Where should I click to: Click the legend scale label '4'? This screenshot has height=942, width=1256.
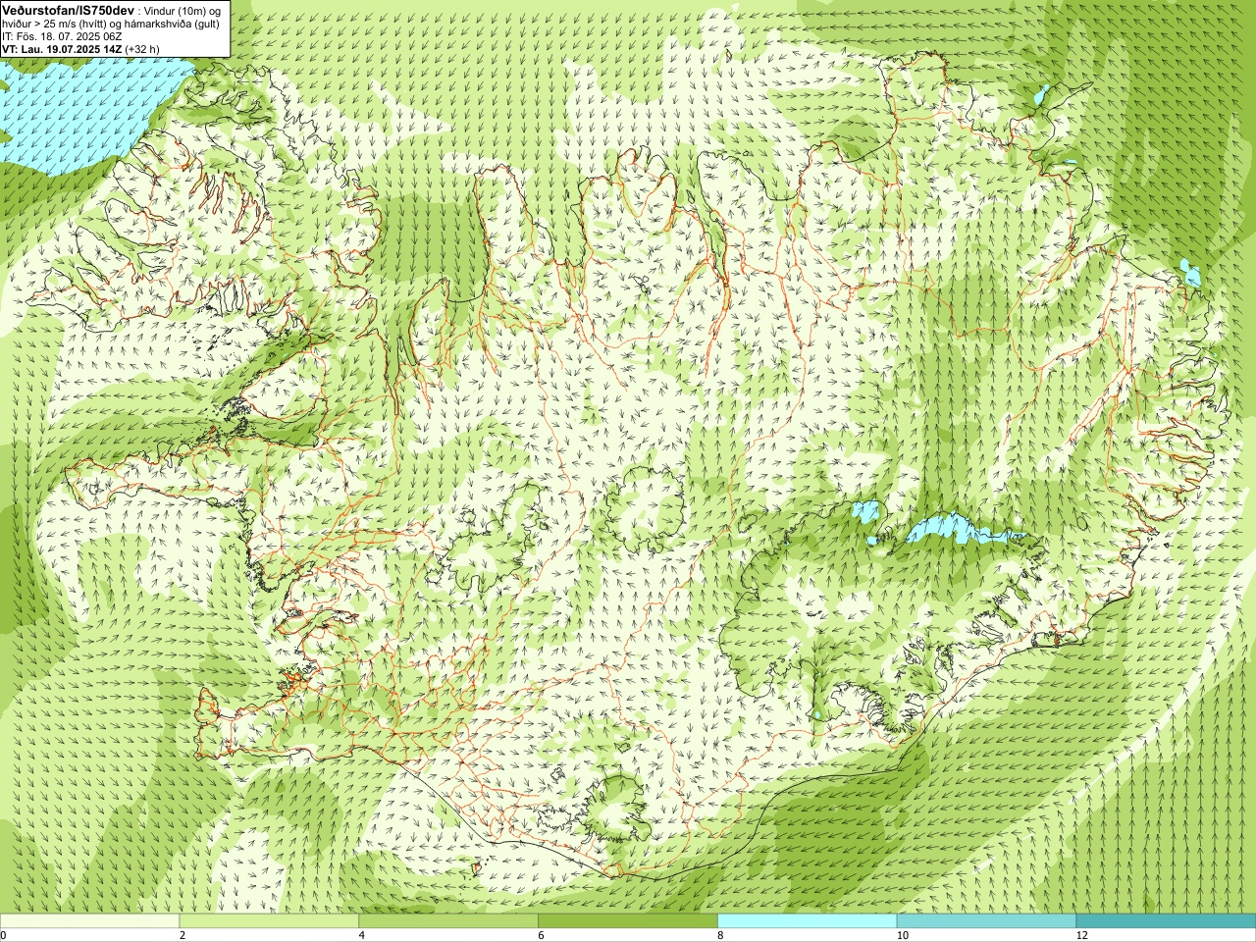tap(362, 935)
